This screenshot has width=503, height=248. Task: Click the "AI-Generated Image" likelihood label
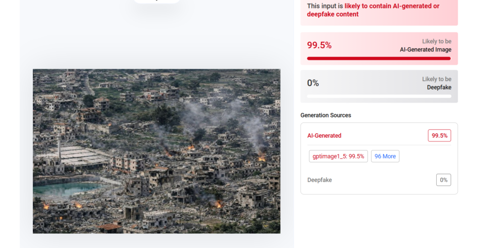425,50
